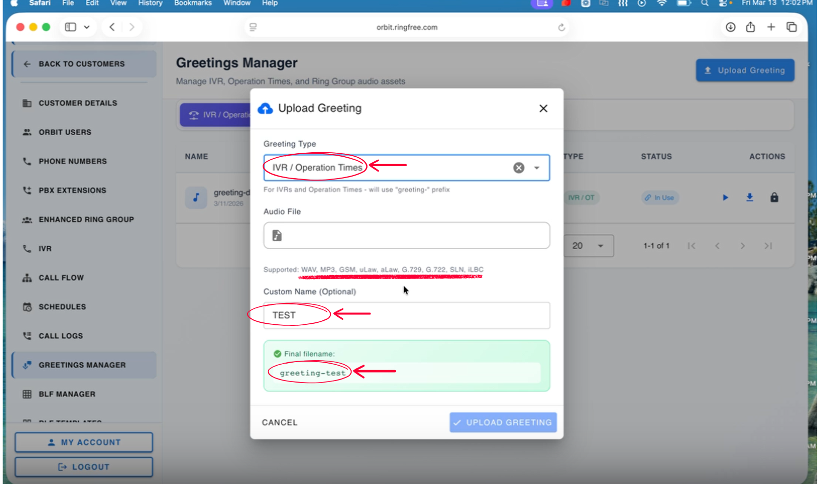
Task: Clear the Greeting Type selection
Action: (x=518, y=168)
